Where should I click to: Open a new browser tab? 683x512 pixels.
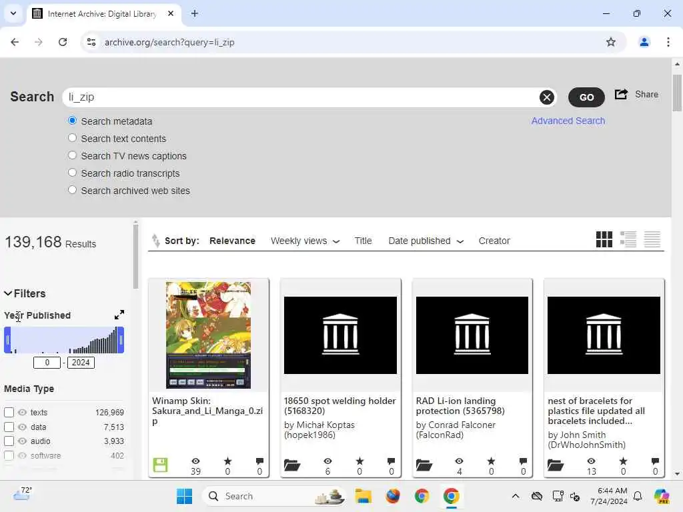click(x=194, y=13)
